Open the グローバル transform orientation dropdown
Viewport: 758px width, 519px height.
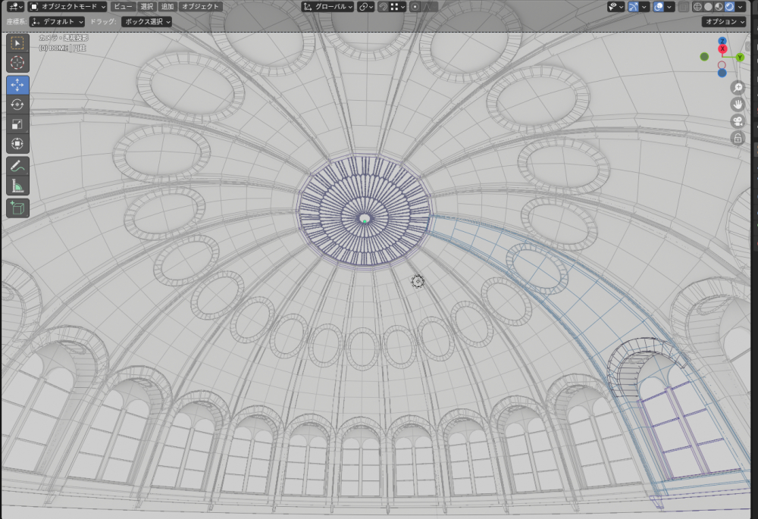[328, 7]
